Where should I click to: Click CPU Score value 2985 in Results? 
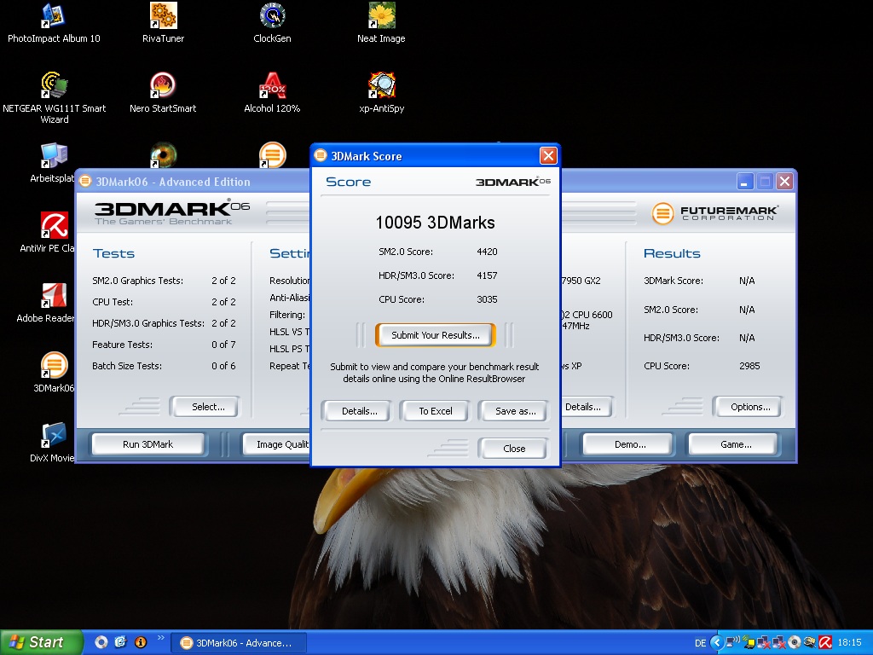click(x=749, y=366)
